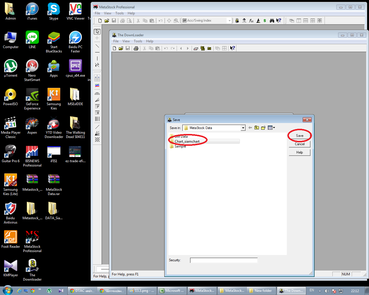Click the binoculars icon in MetaStock toolbar
Viewport: 369px width, 295px height.
272,21
